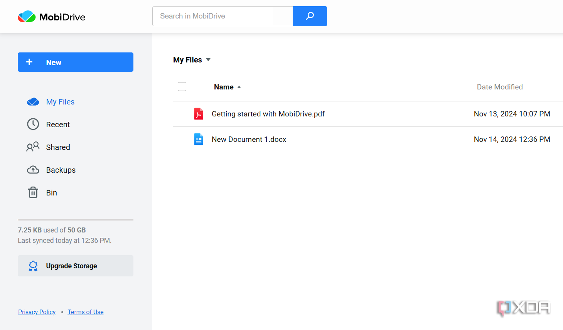Click the search magnifier button
The height and width of the screenshot is (330, 563).
(310, 16)
